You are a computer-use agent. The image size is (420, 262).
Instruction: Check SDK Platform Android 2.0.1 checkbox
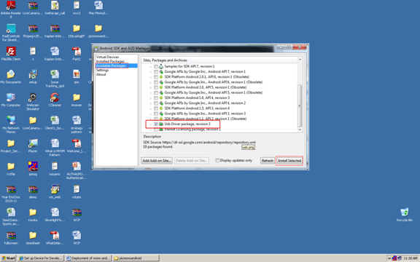pos(155,76)
